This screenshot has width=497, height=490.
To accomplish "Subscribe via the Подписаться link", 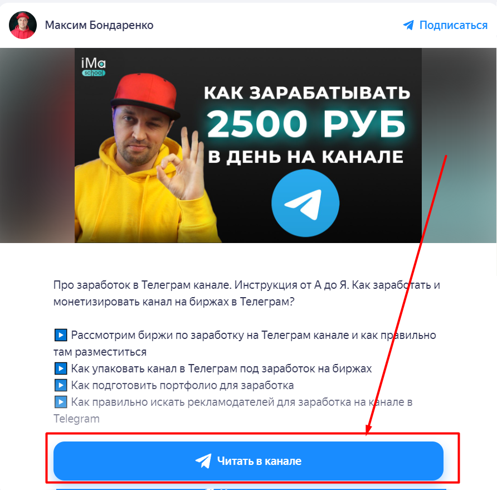I will [453, 25].
